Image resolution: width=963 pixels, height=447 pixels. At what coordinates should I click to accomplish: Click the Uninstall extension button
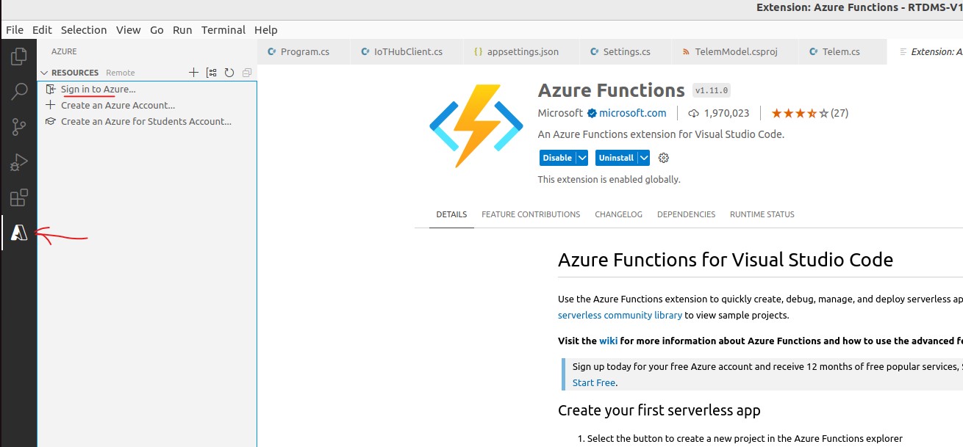[x=616, y=158]
